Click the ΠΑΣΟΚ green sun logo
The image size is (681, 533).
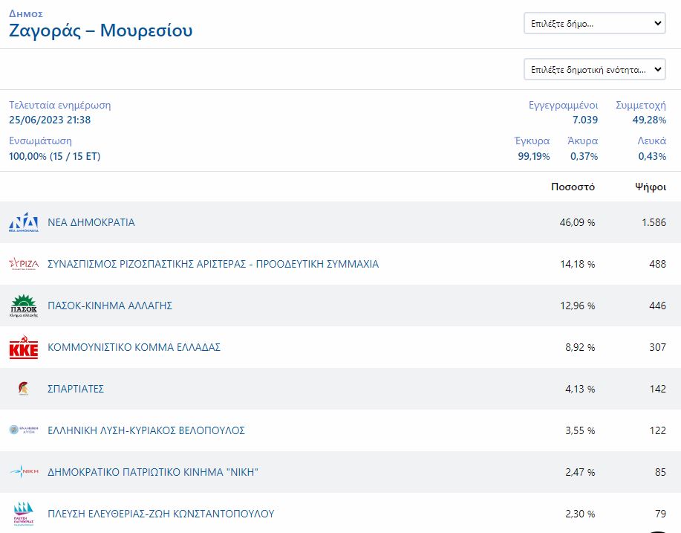click(x=24, y=306)
